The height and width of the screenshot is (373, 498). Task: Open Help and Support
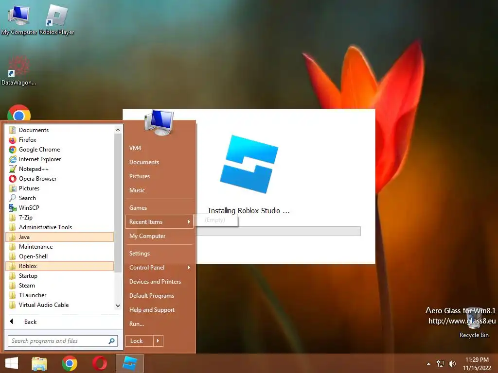tap(160, 310)
